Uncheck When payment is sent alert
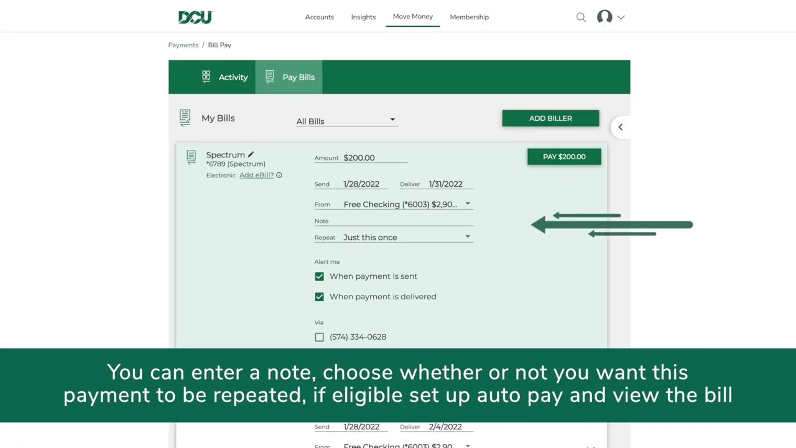The image size is (796, 448). (319, 276)
